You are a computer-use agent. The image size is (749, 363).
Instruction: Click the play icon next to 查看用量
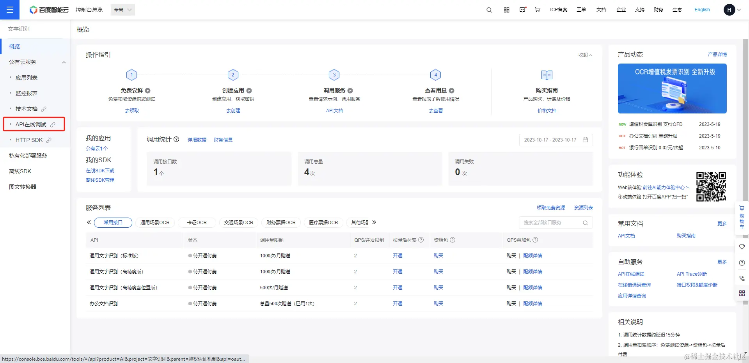pyautogui.click(x=451, y=90)
